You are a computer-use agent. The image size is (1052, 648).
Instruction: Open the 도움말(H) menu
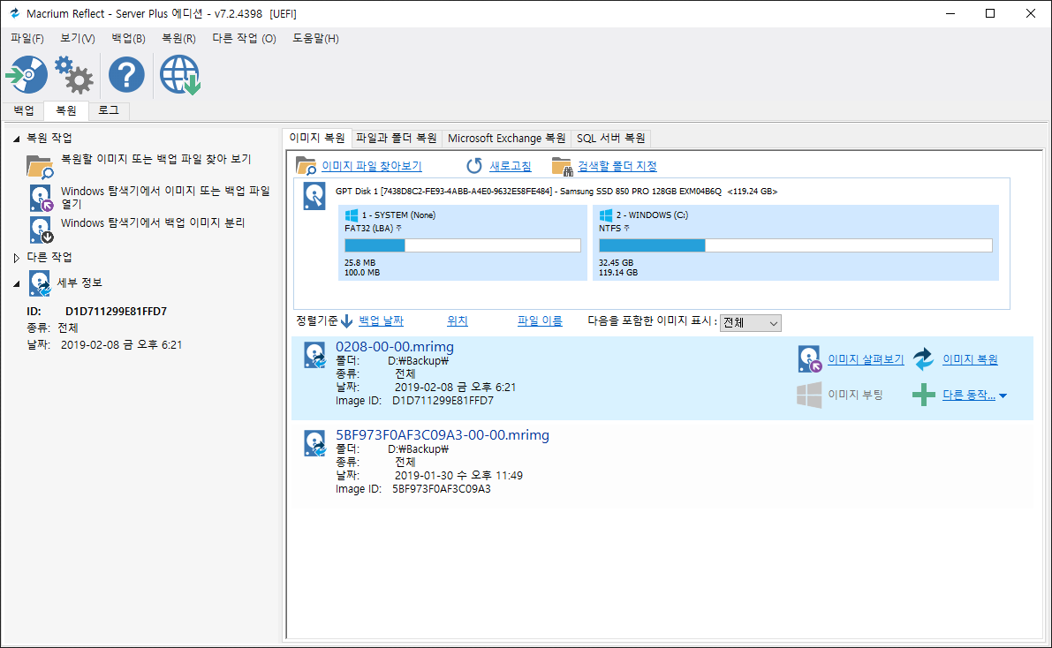tap(315, 38)
